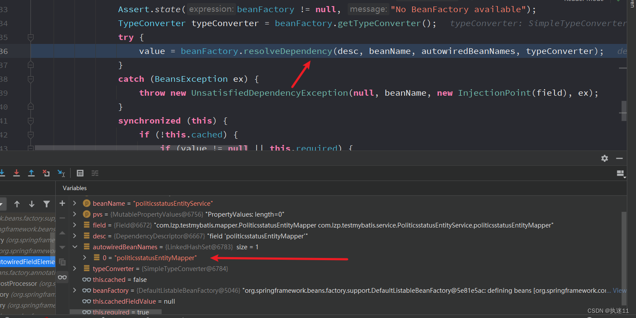Switch to the Variables tab
The height and width of the screenshot is (318, 636).
tap(74, 188)
